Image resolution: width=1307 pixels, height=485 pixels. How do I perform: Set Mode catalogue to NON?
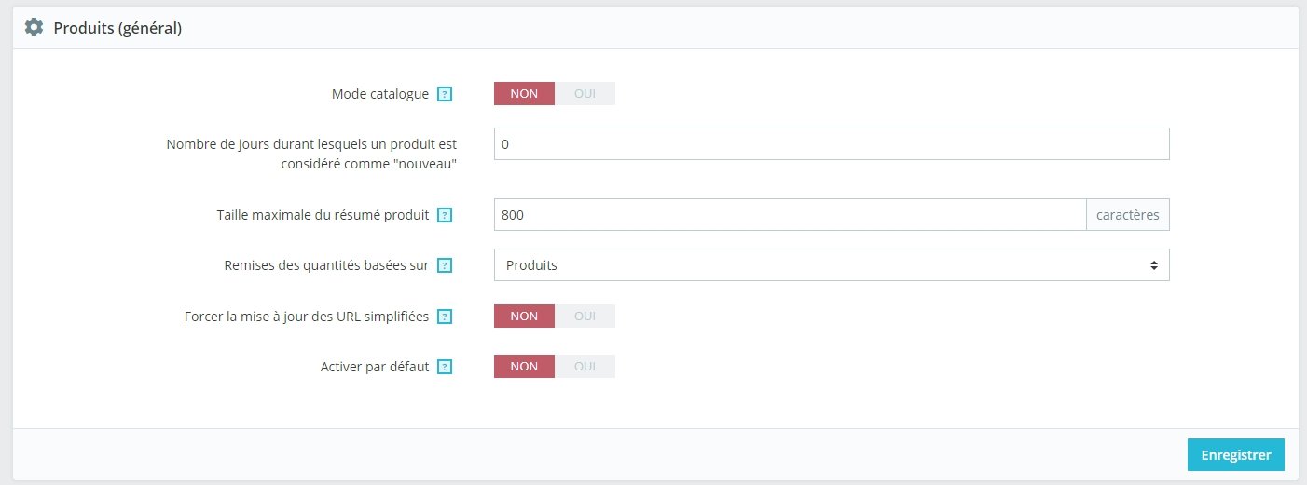click(524, 94)
